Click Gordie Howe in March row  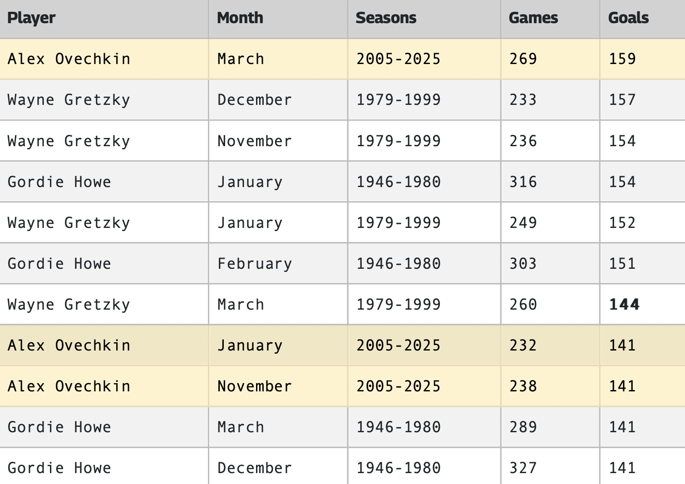[59, 427]
